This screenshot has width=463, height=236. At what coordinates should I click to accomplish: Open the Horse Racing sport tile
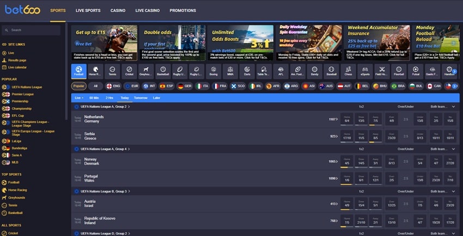point(95,71)
